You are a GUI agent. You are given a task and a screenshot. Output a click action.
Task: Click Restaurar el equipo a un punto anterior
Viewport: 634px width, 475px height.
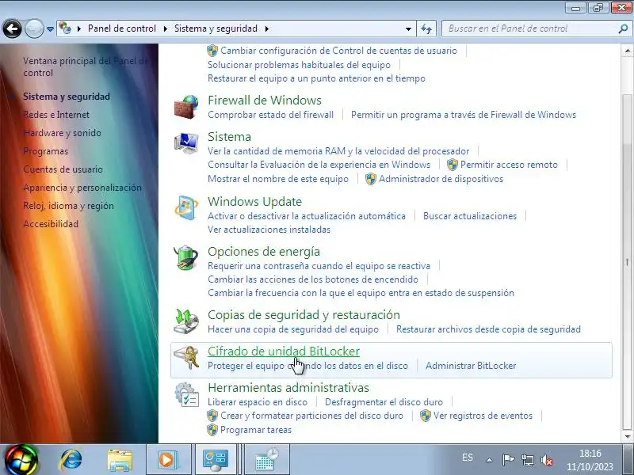[x=316, y=78]
